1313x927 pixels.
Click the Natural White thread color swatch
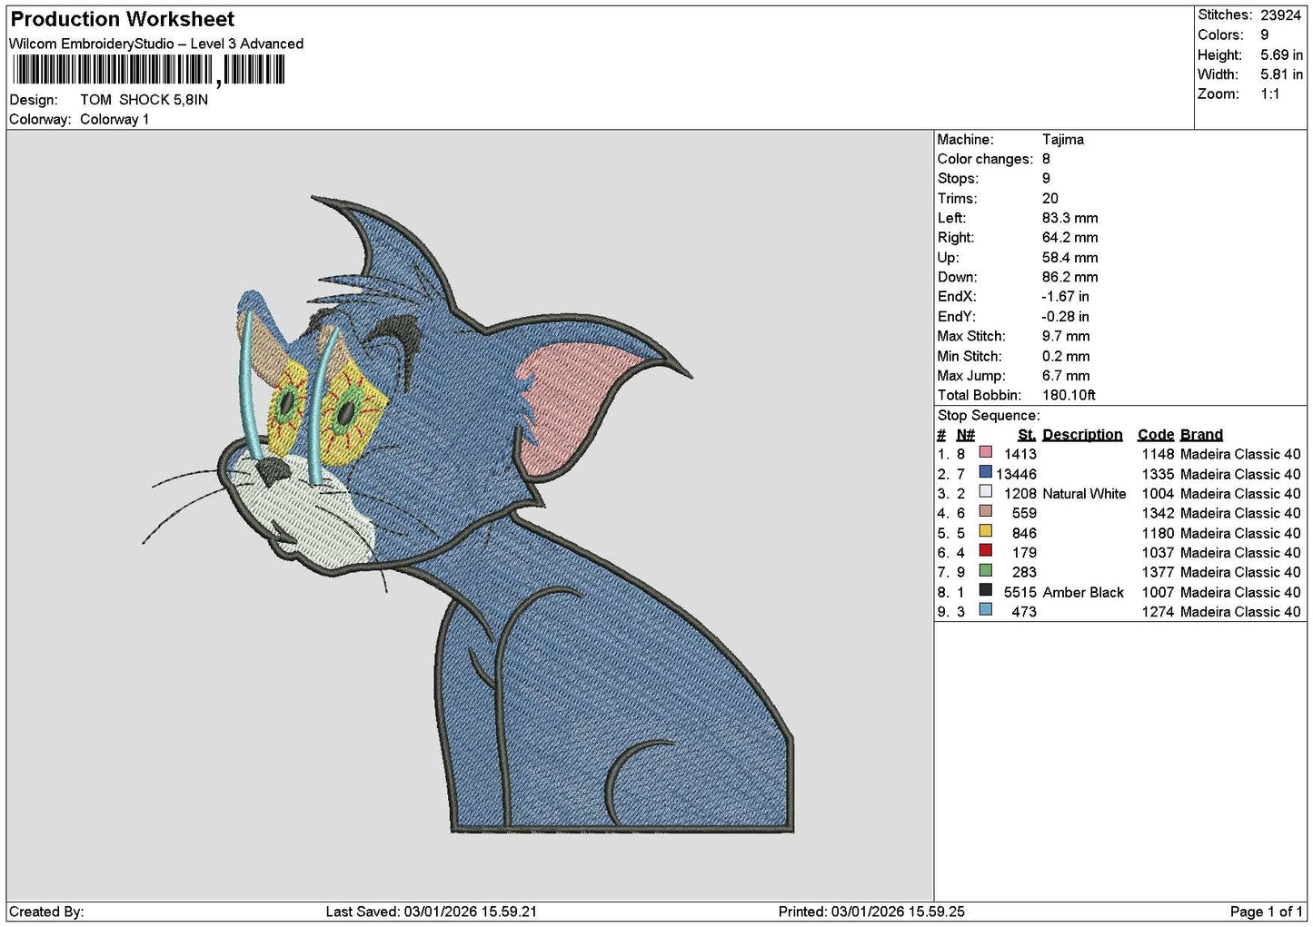point(985,492)
